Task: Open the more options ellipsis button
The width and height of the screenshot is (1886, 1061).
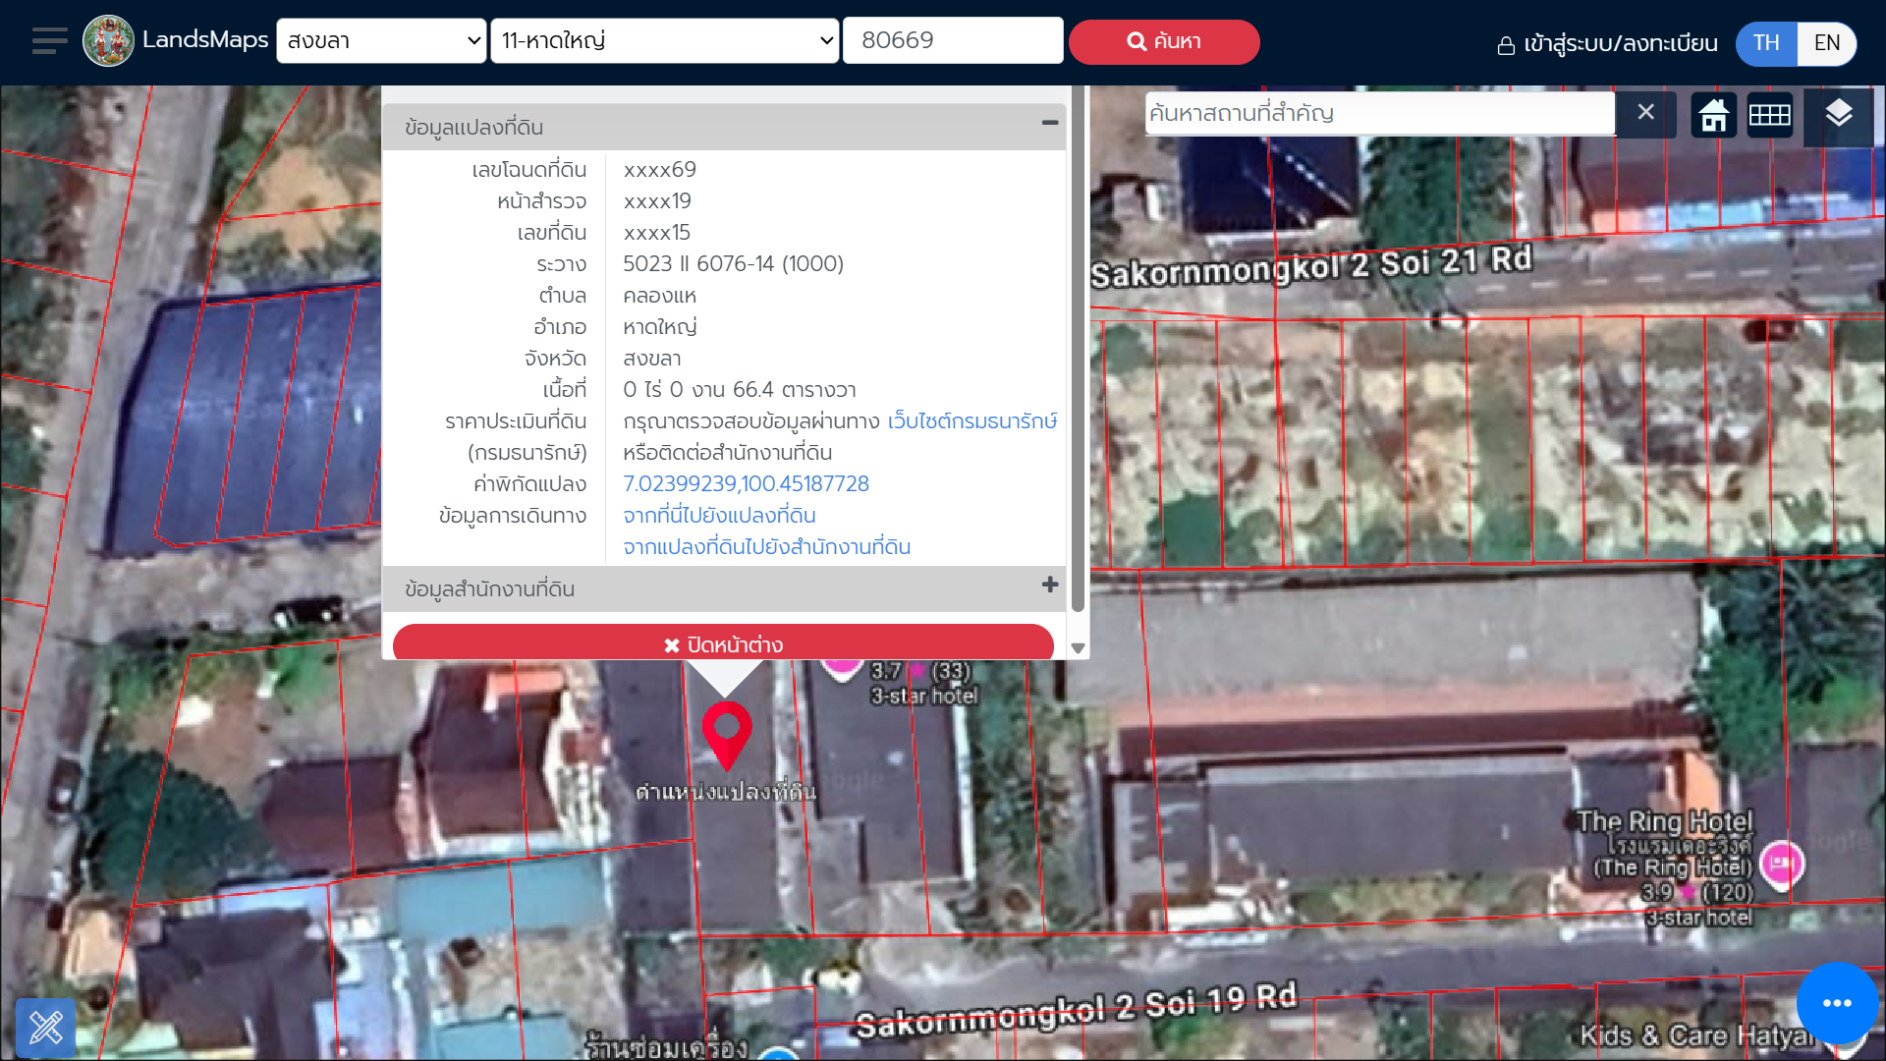Action: tap(1836, 1003)
